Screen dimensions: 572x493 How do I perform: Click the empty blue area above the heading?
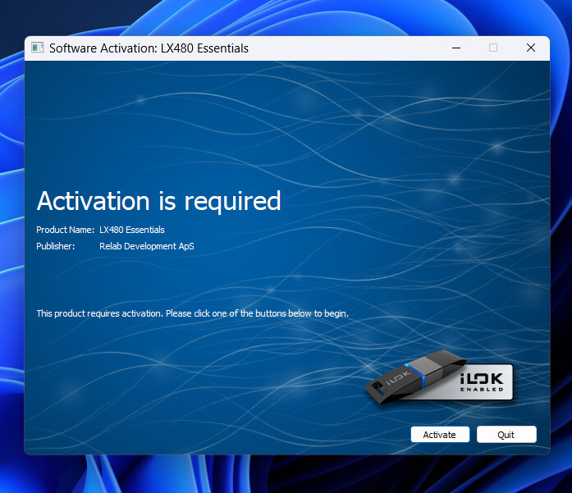(246, 123)
